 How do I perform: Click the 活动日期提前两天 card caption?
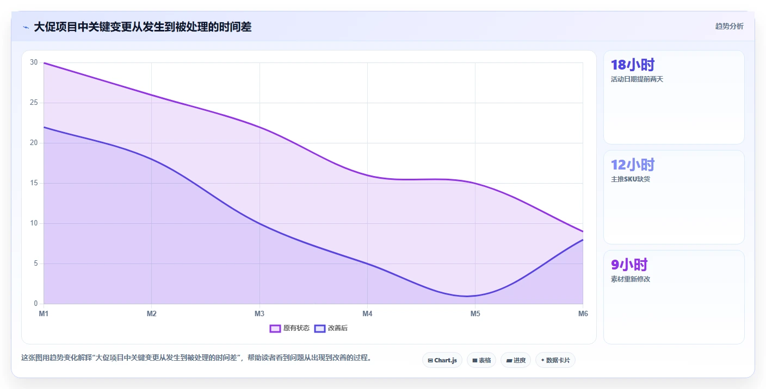[x=637, y=79]
